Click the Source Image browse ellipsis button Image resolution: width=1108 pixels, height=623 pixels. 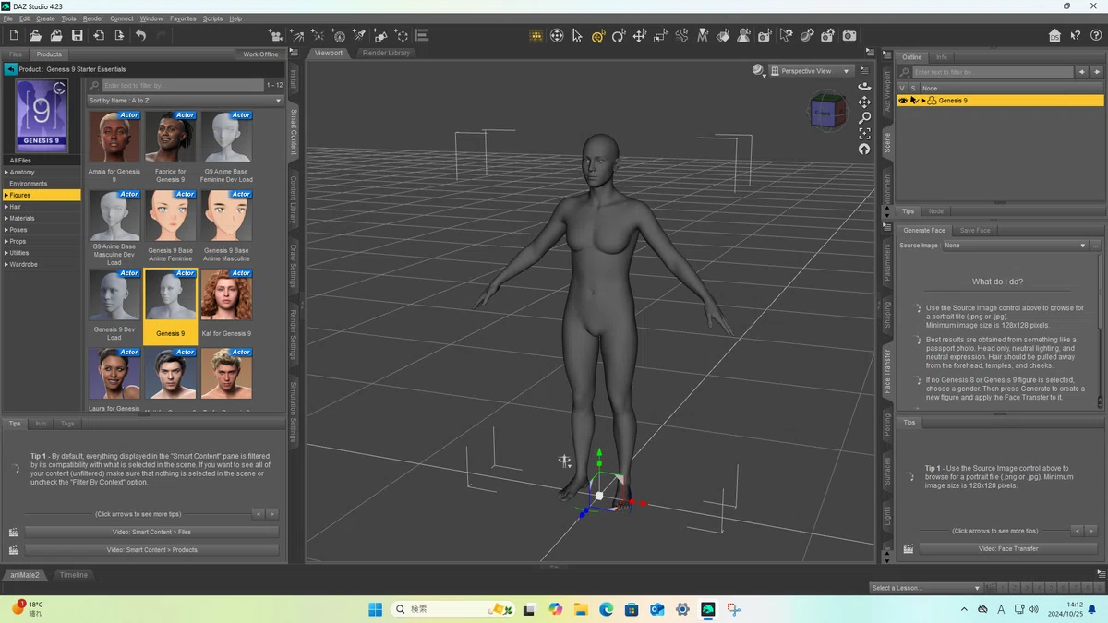coord(1096,246)
